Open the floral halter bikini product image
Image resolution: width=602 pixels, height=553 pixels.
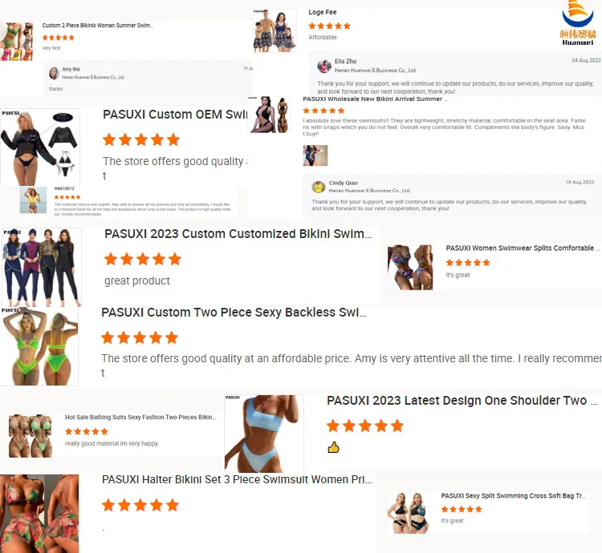coord(39,514)
